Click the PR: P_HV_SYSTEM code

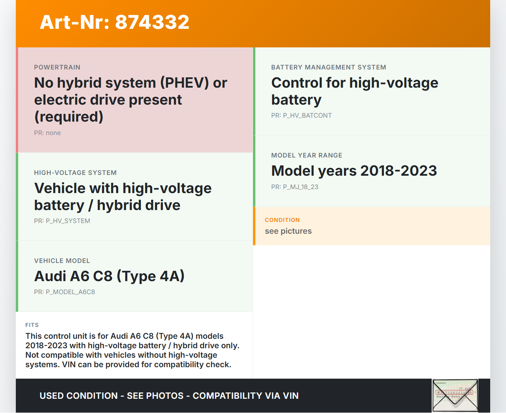(62, 221)
